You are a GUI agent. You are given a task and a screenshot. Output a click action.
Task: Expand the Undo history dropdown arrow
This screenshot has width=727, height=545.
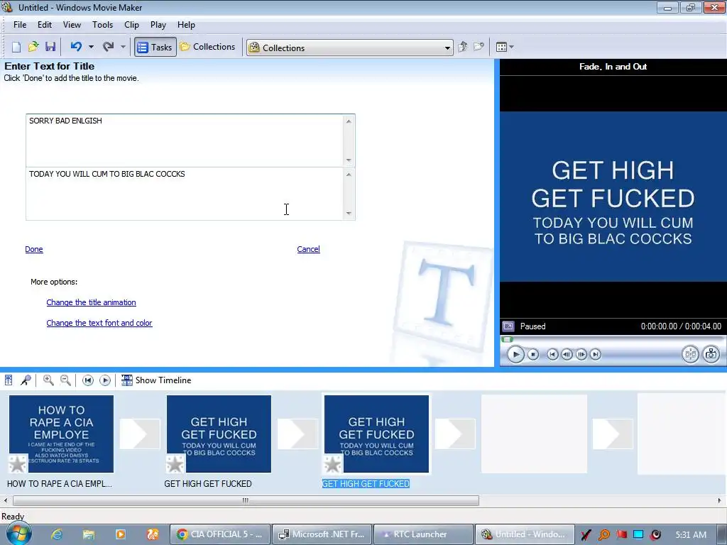[91, 47]
